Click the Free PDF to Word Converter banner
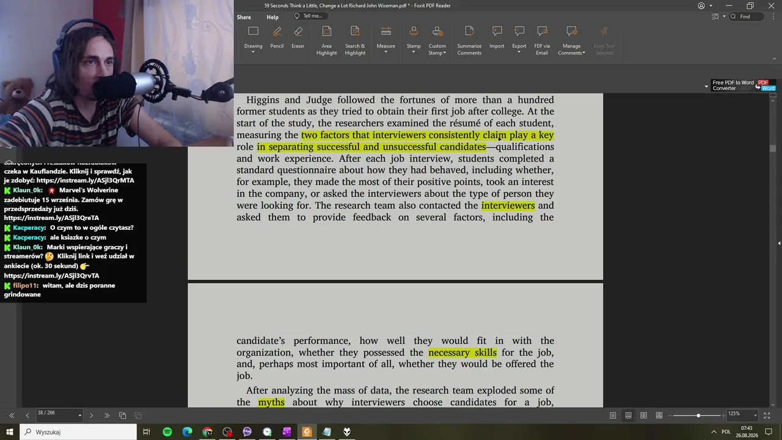This screenshot has width=782, height=440. [x=744, y=86]
